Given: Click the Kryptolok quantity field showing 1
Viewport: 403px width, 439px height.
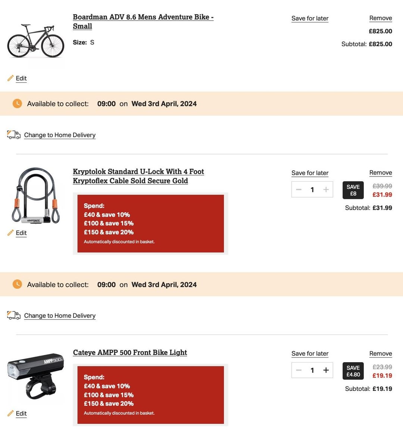Looking at the screenshot, I should (x=312, y=189).
